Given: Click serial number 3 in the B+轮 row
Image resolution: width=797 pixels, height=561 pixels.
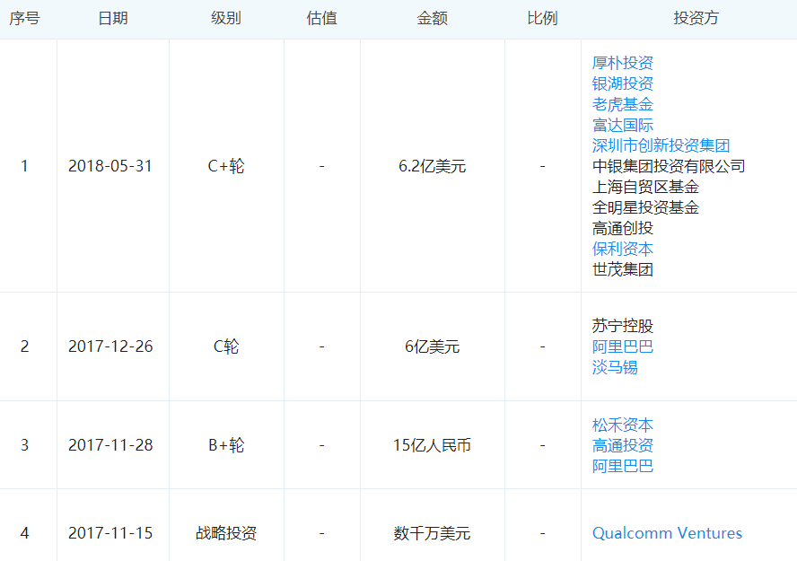Looking at the screenshot, I should (x=24, y=445).
